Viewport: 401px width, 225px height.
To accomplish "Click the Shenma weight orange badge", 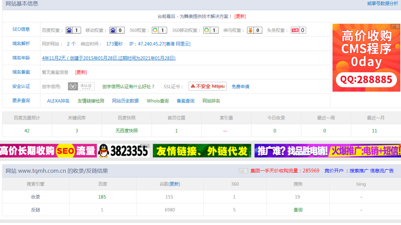I will [254, 30].
